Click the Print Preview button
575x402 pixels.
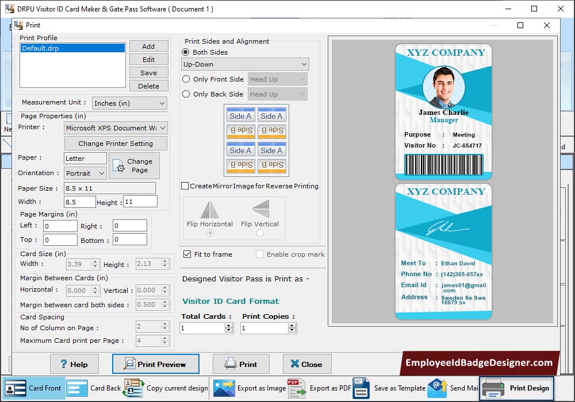(x=155, y=364)
